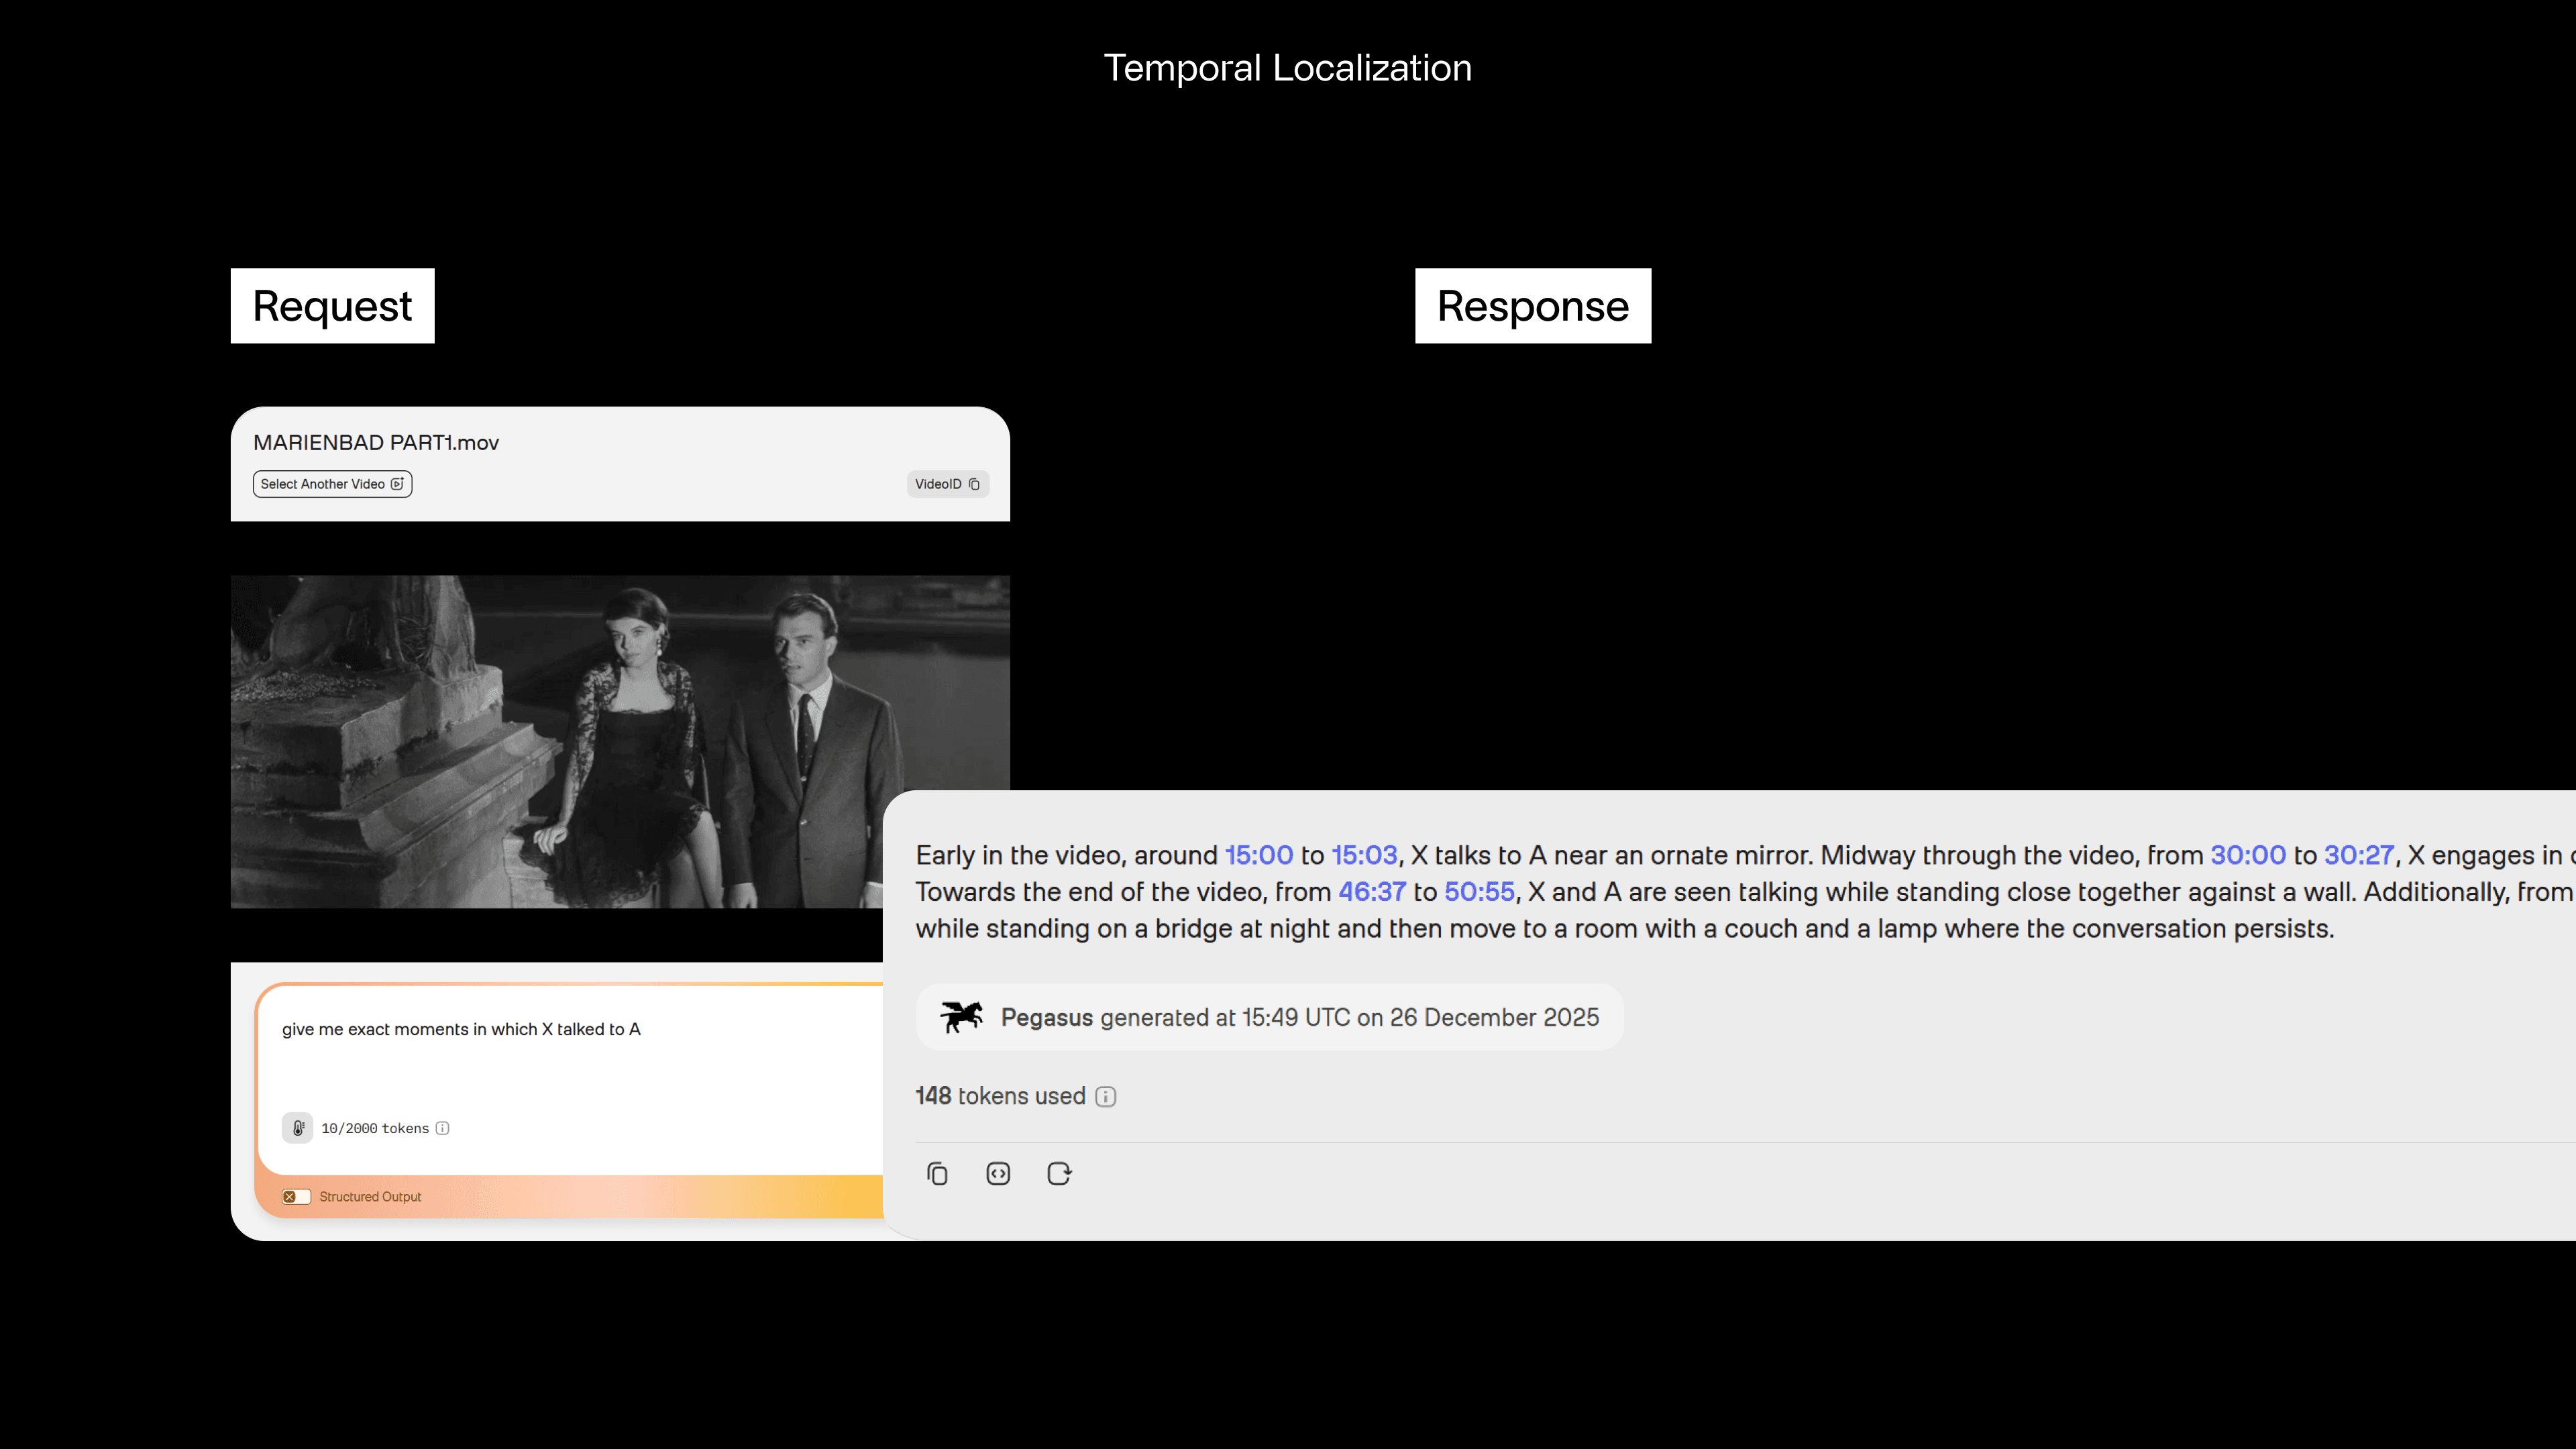The height and width of the screenshot is (1449, 2576).
Task: Click the Request heading label
Action: 332,306
